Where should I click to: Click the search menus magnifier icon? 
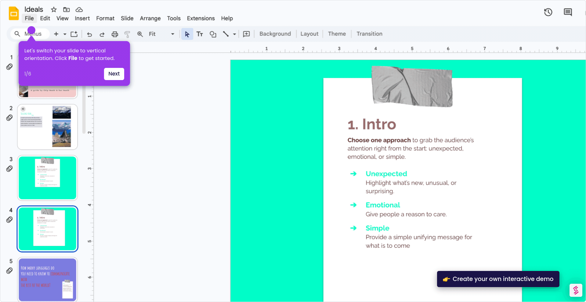17,34
